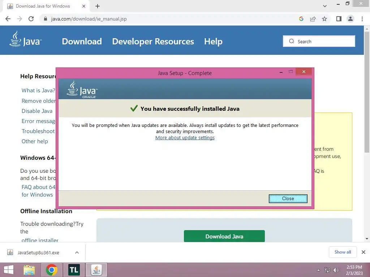370x277 pixels.
Task: Expand the JavaSetup8u361.exe download options chevron
Action: tap(77, 252)
